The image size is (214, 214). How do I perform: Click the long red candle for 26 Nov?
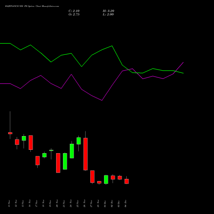pyautogui.click(x=86, y=154)
